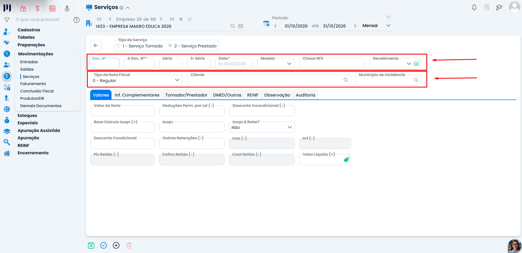Open the money bag icon in top bar
The image size is (522, 253).
(x=67, y=8)
